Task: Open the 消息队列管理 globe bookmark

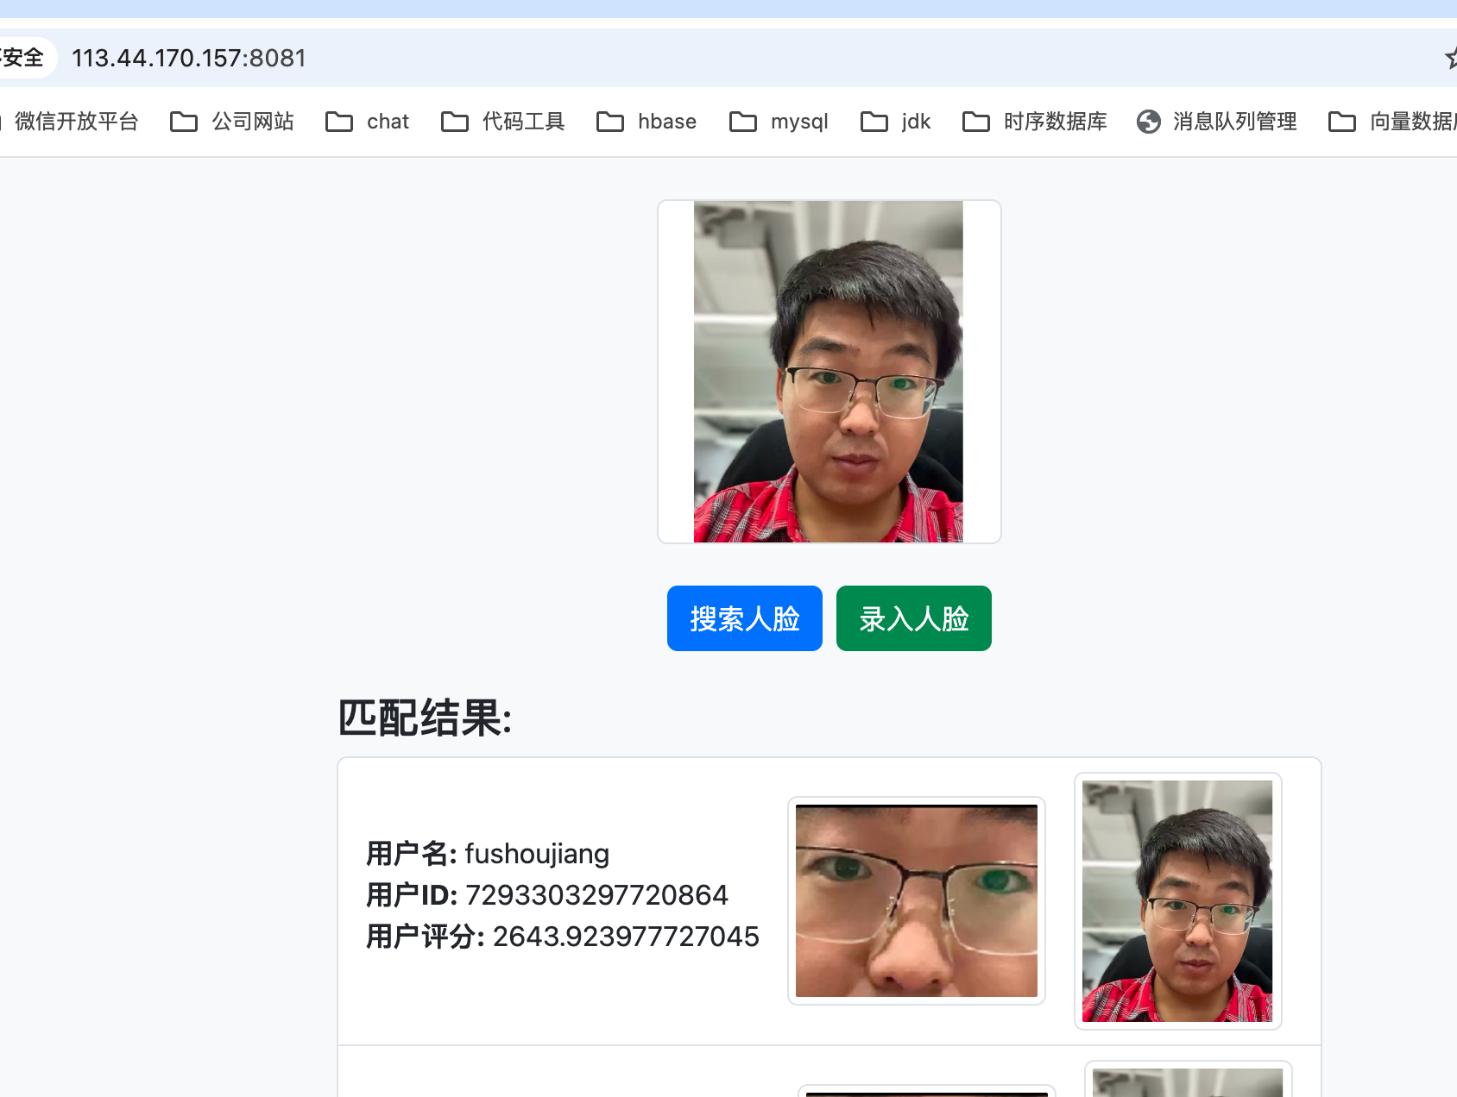Action: 1217,122
